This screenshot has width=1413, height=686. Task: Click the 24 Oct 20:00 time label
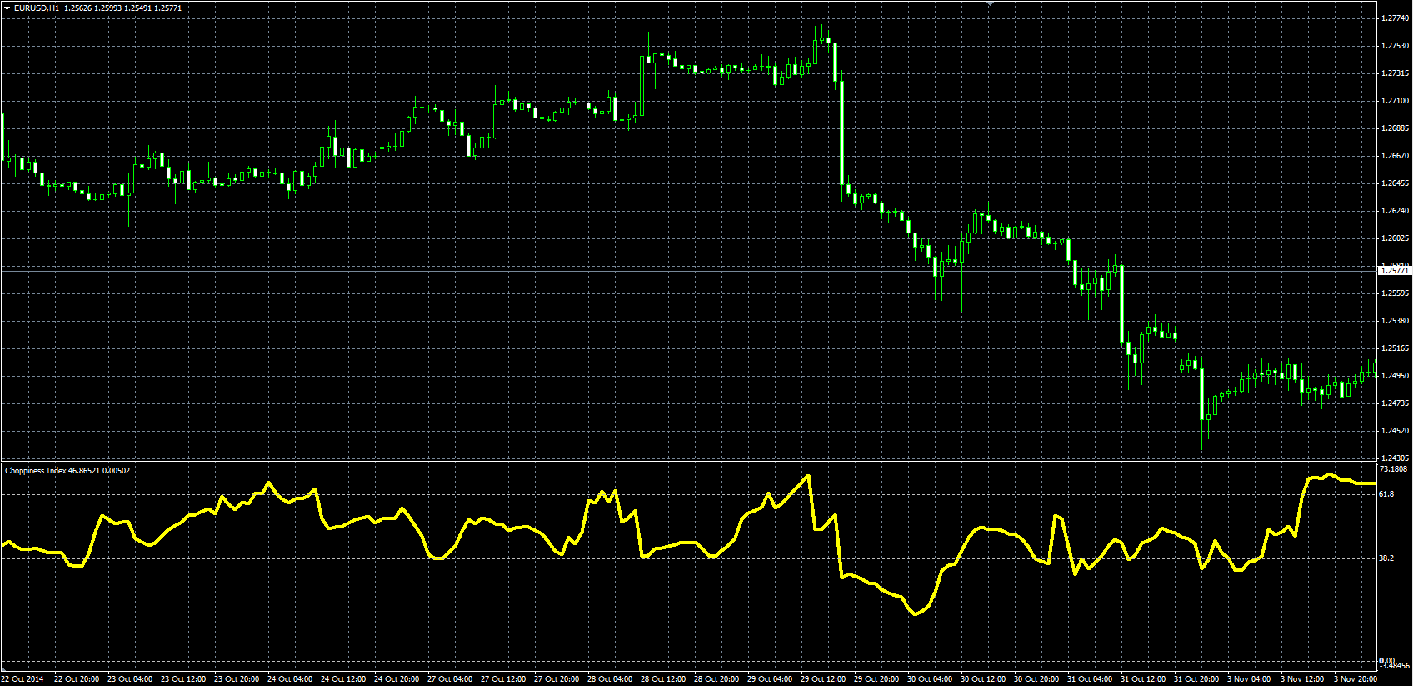[x=397, y=679]
